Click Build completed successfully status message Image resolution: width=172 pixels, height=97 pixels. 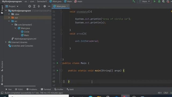click(x=34, y=93)
